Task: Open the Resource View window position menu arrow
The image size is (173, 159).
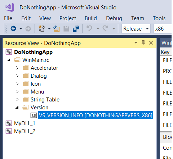Action: point(136,42)
